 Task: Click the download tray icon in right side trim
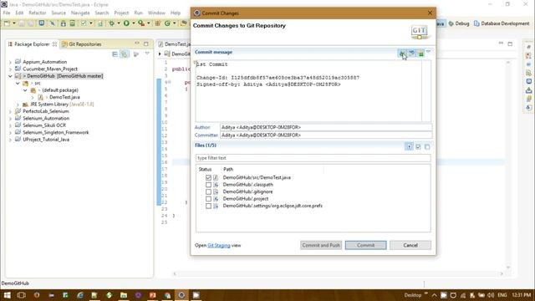click(x=529, y=90)
